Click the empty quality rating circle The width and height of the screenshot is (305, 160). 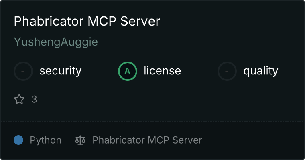coord(227,71)
